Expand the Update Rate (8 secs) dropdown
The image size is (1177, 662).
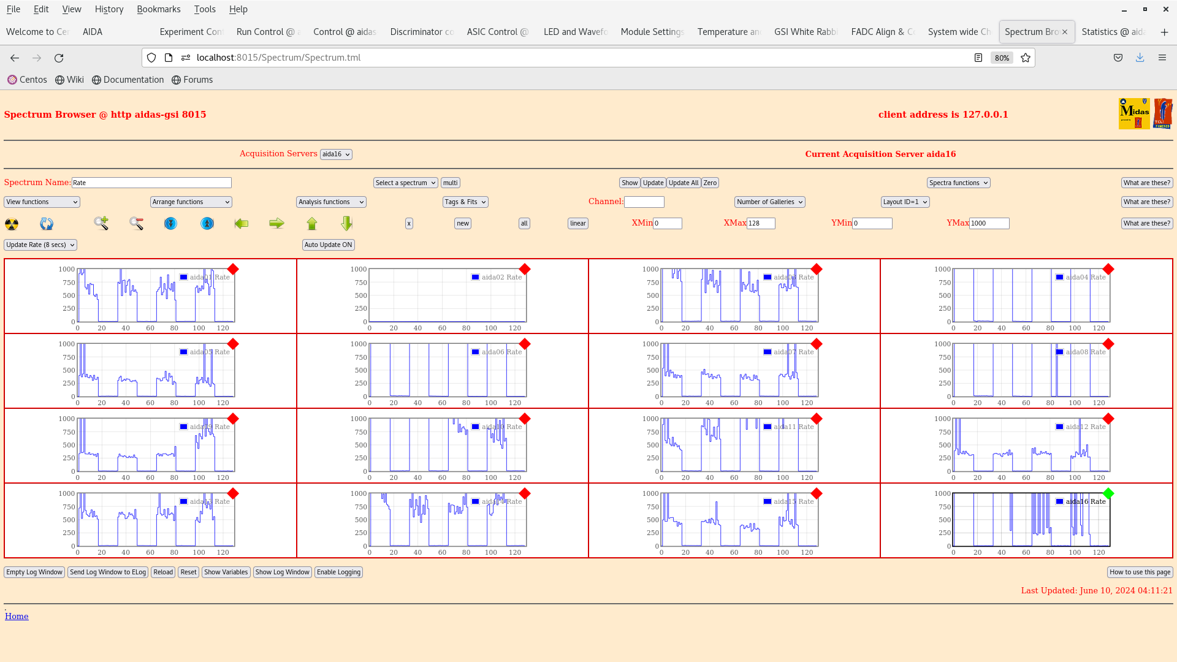(40, 245)
